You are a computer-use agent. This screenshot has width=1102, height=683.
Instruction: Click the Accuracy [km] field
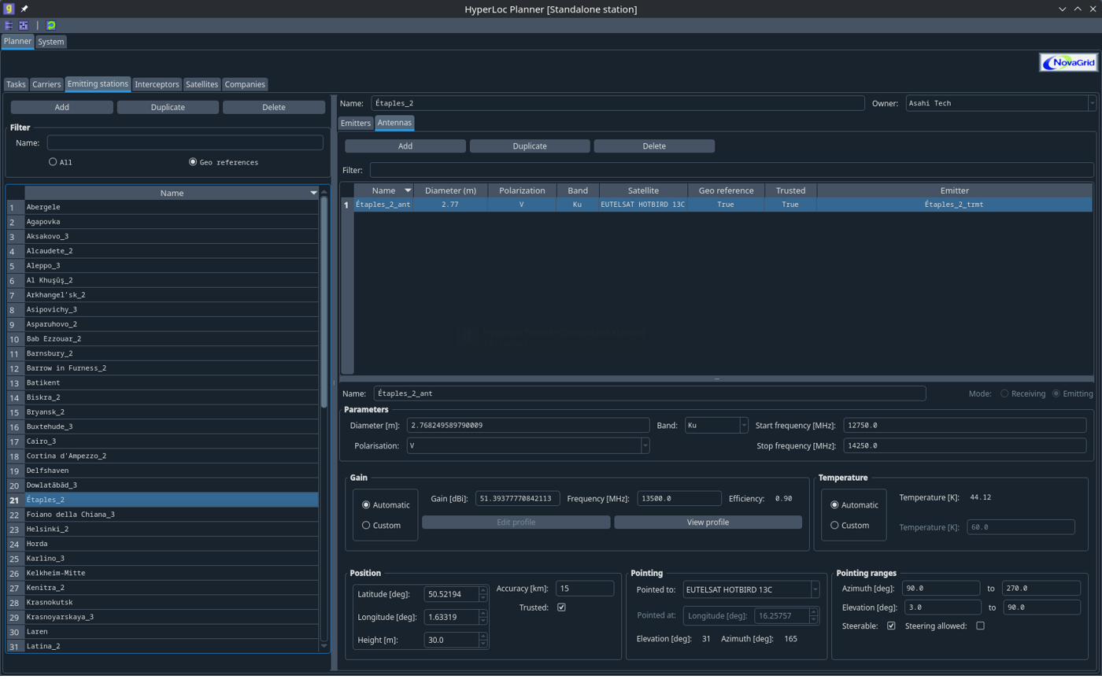(585, 589)
